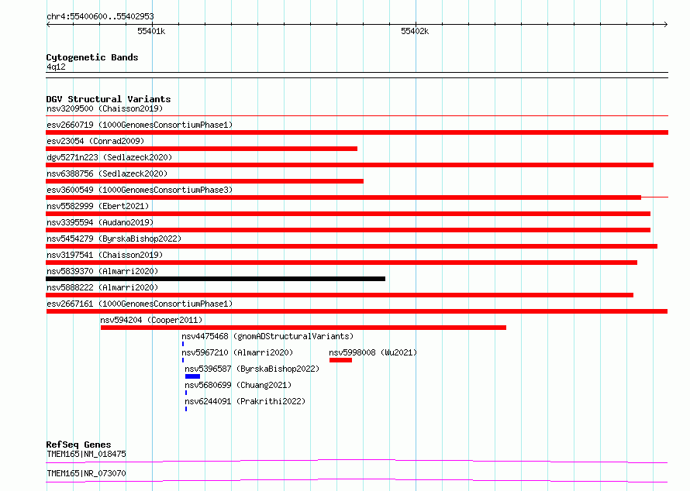This screenshot has height=491, width=690.
Task: Select the nsv5839370 (Almarri2020) label
Action: click(102, 271)
